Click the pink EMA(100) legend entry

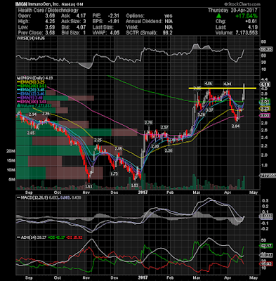click(32, 101)
